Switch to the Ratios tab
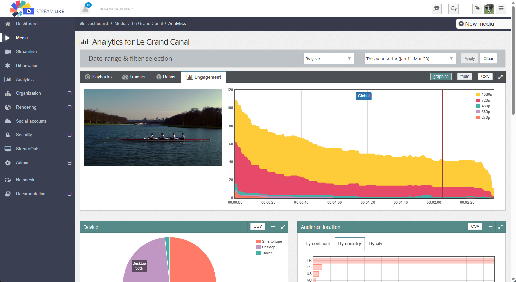 pyautogui.click(x=166, y=77)
